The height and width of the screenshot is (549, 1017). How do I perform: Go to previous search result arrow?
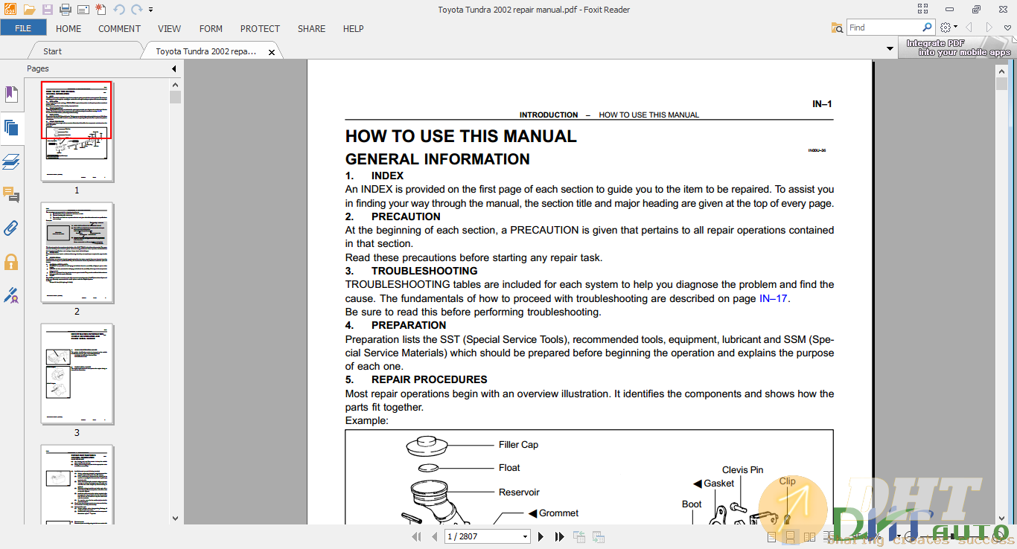969,28
